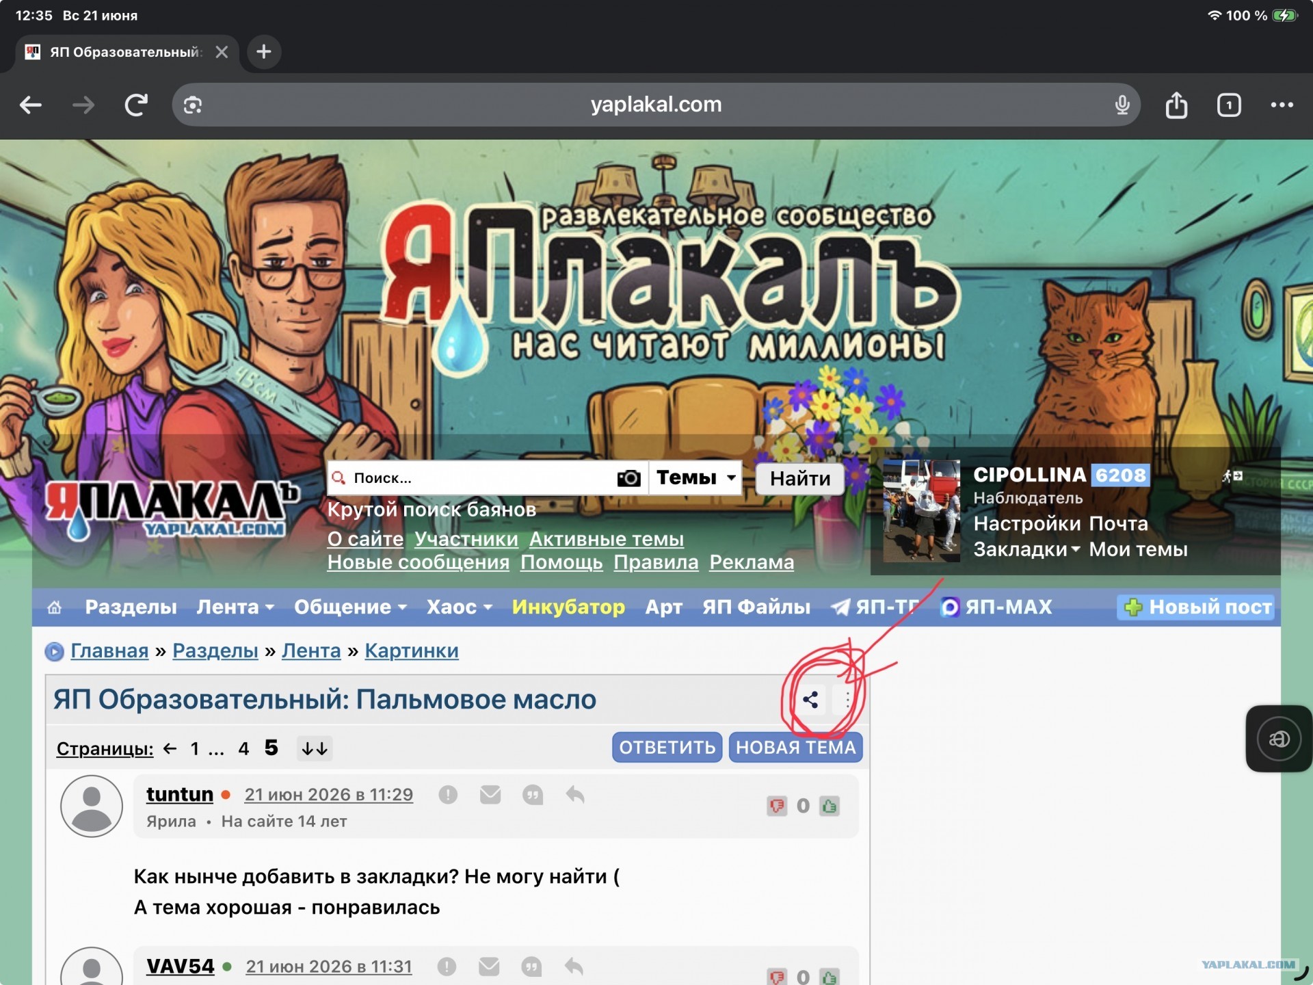Open the Участники link

pos(466,539)
